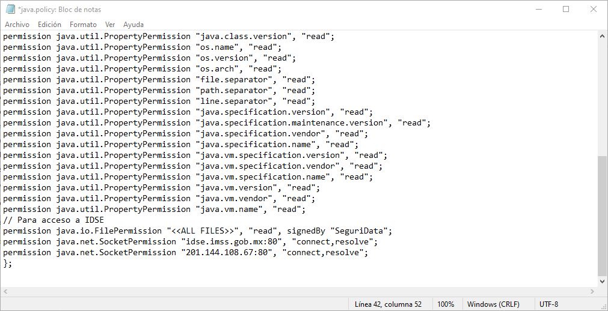Click the line with "java.vm.version"
The width and height of the screenshot is (608, 311).
(x=162, y=189)
